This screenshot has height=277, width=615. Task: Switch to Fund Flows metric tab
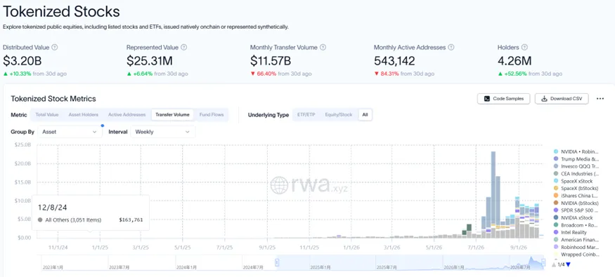click(212, 114)
